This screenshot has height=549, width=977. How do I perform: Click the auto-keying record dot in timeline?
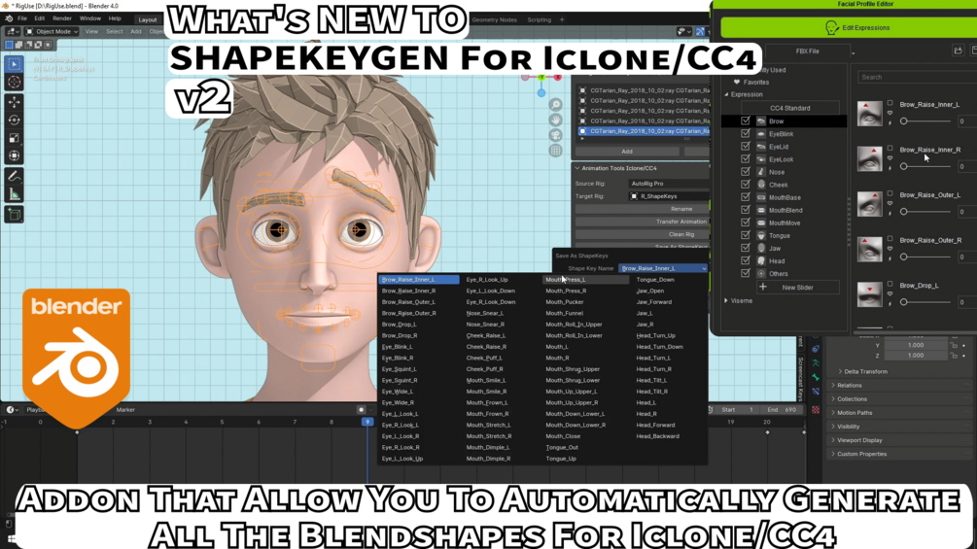click(x=361, y=410)
